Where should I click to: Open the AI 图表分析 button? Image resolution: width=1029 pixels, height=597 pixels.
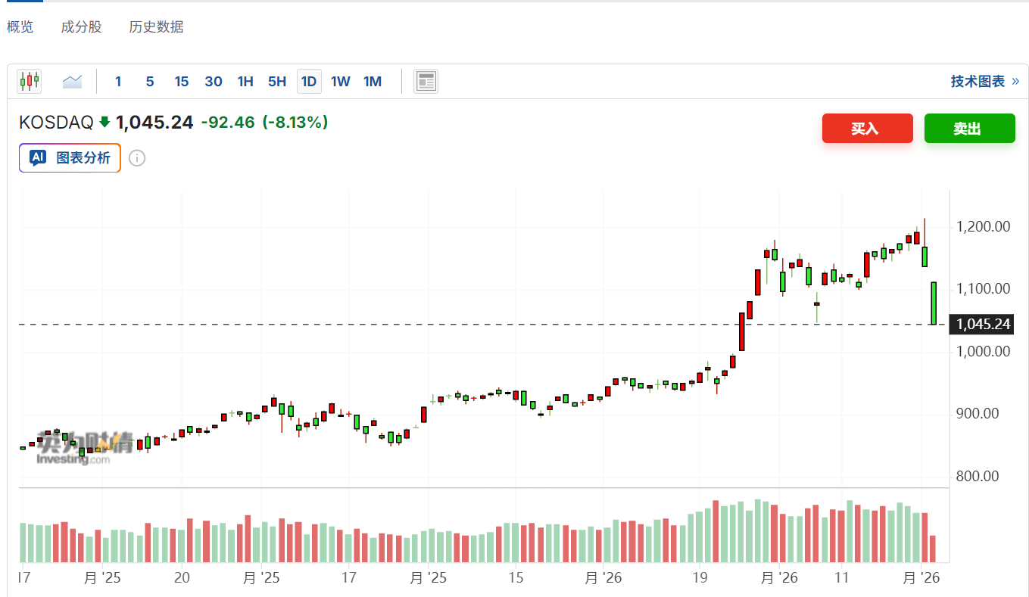click(70, 157)
